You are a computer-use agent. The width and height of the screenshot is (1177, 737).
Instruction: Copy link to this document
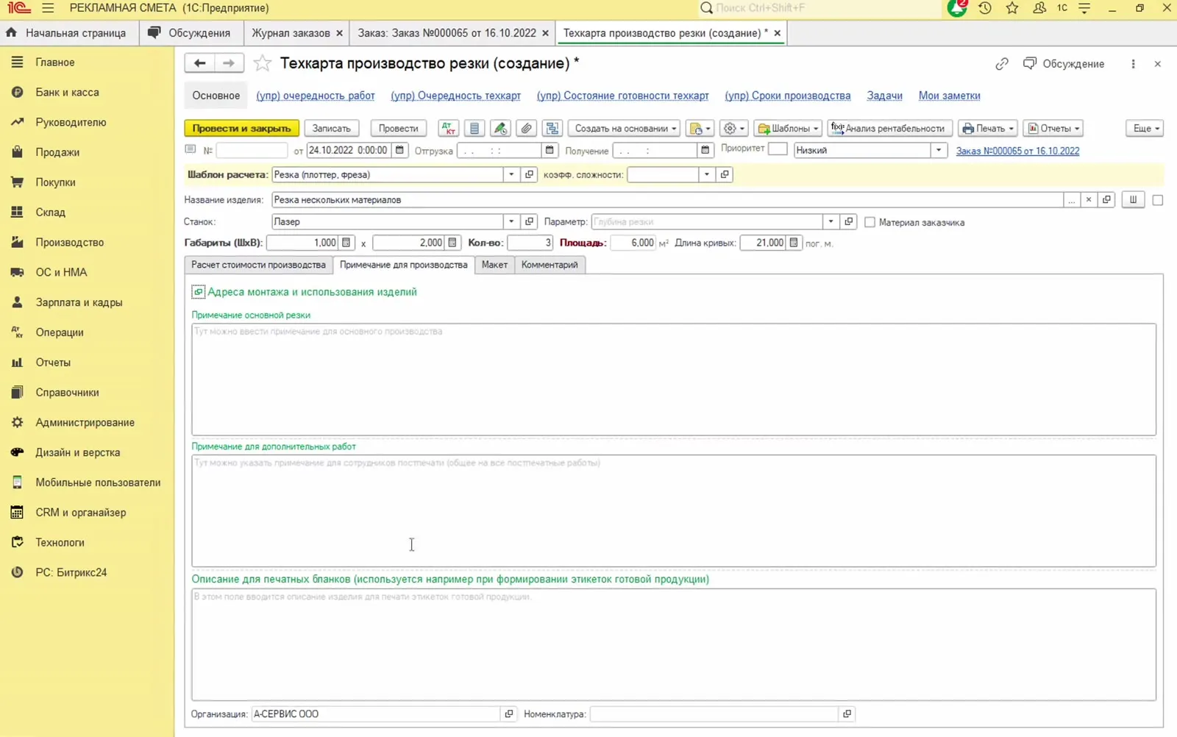click(1002, 64)
